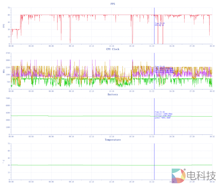Click the 09:10 tick under the FPS chart

[71, 46]
